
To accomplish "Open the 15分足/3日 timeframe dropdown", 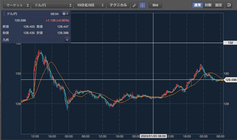I will point(90,5).
